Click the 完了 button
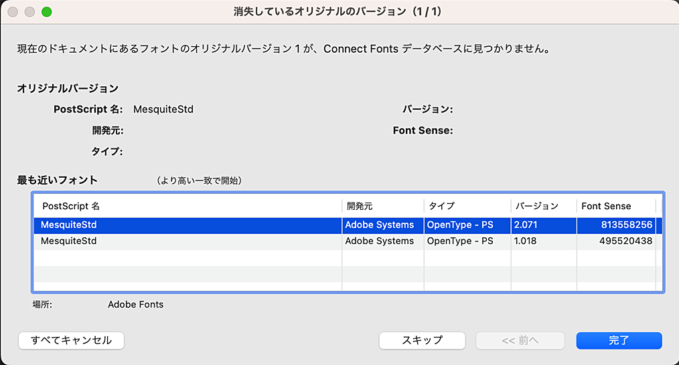Image resolution: width=679 pixels, height=365 pixels. [619, 340]
